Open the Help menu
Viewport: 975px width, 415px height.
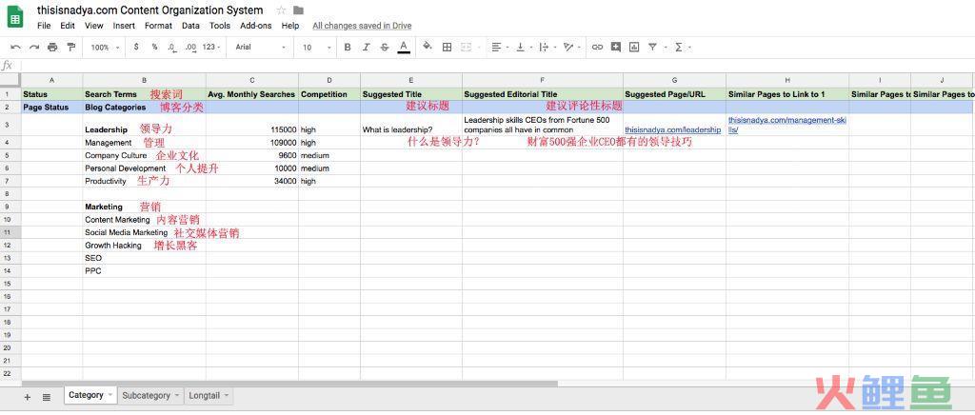tap(289, 26)
